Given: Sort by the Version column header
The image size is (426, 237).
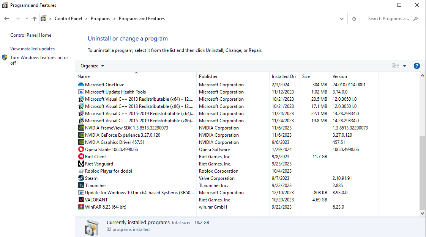Looking at the screenshot, I should pos(354,76).
